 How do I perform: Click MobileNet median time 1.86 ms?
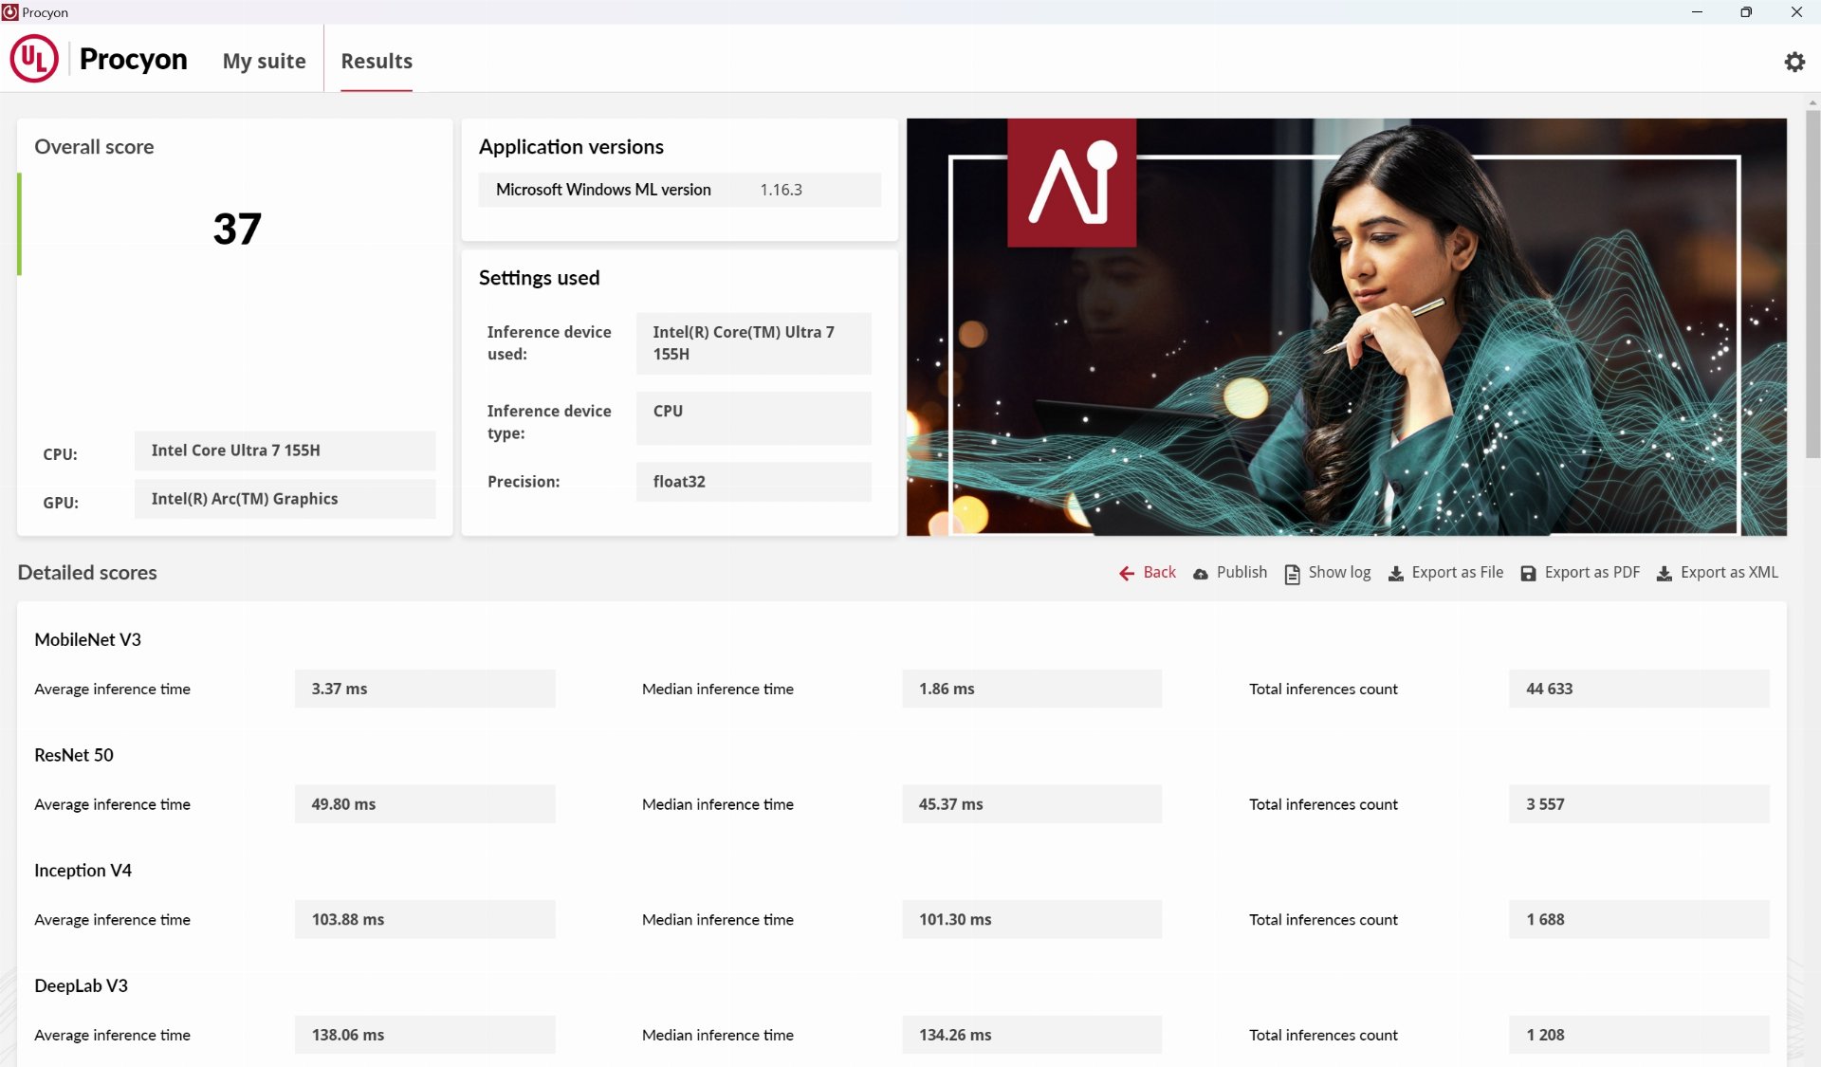click(x=1032, y=689)
